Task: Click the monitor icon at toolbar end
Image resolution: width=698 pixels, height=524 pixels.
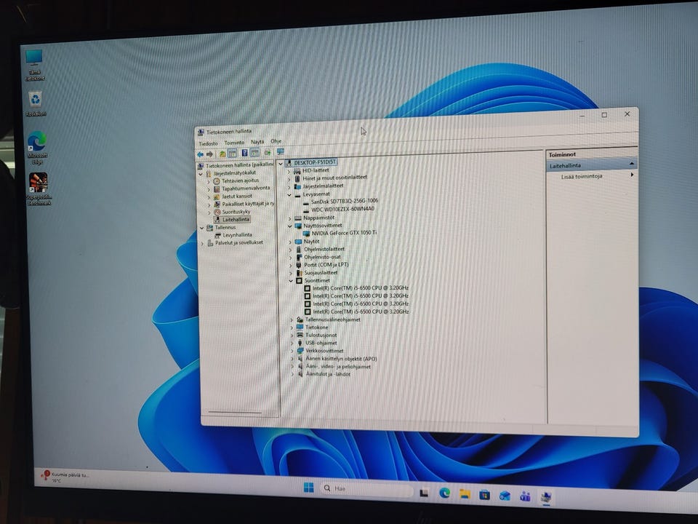Action: coord(281,152)
